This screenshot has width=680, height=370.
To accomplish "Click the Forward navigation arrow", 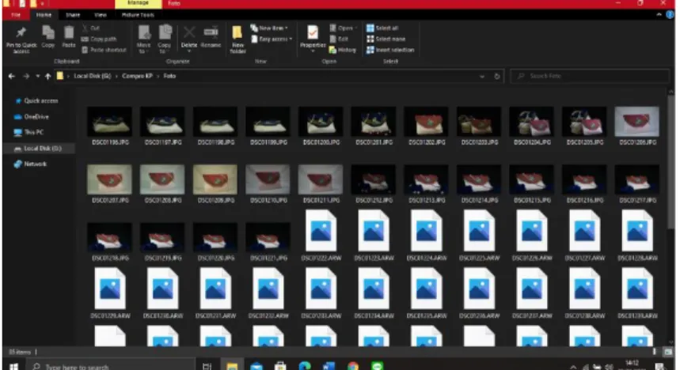I will pyautogui.click(x=26, y=76).
